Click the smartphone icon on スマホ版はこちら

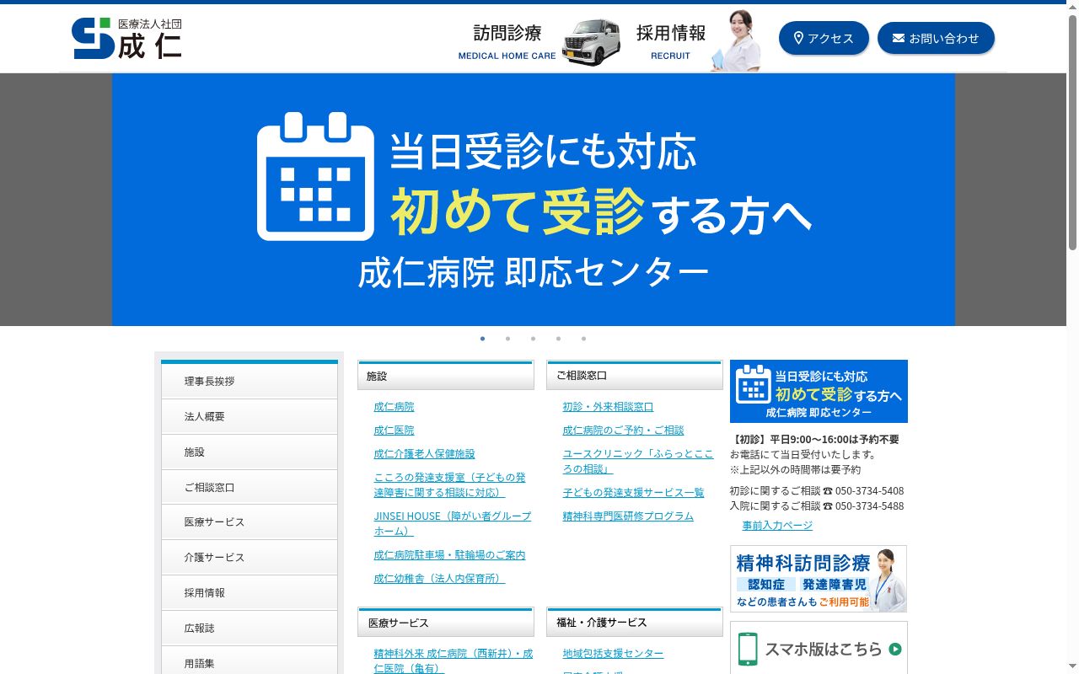pos(747,650)
